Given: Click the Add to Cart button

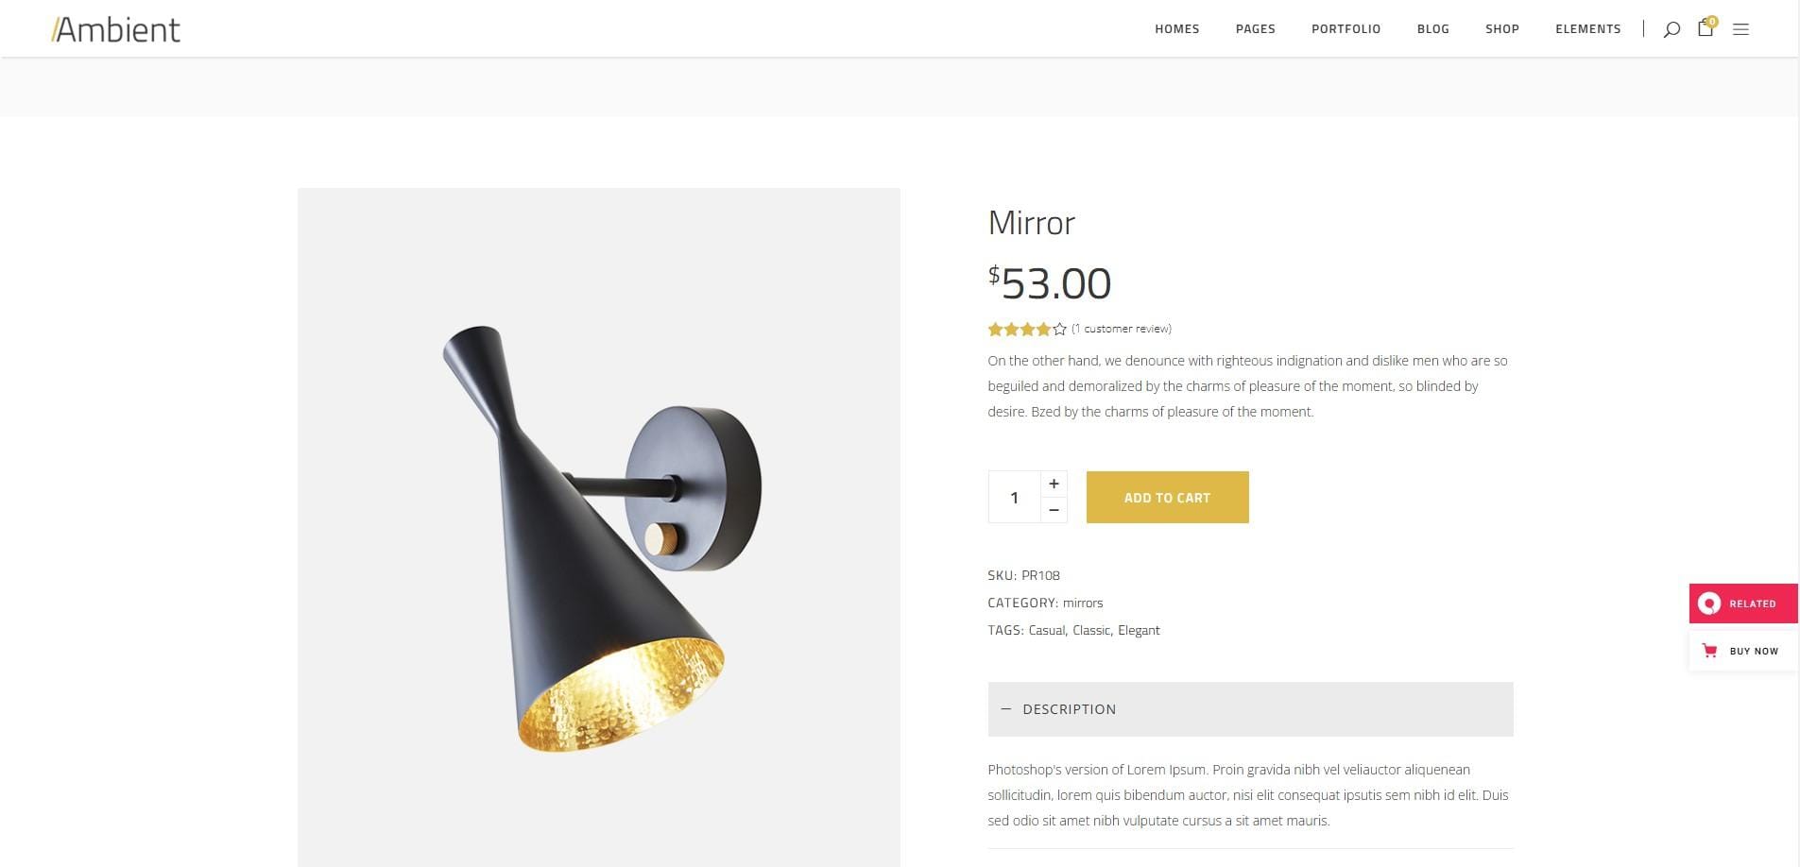Looking at the screenshot, I should point(1168,497).
